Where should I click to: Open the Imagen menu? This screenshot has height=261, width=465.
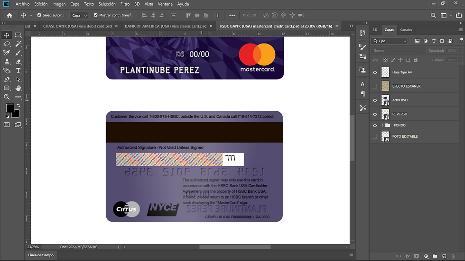pyautogui.click(x=59, y=4)
